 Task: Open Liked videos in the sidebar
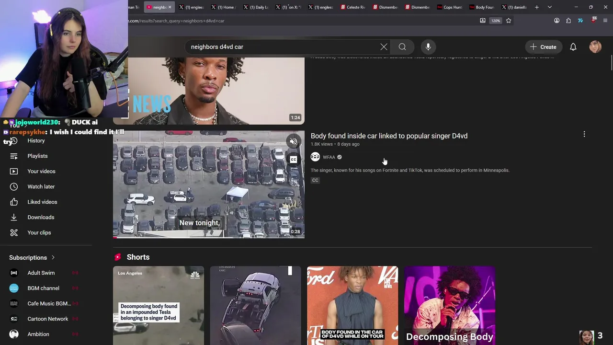pos(42,202)
